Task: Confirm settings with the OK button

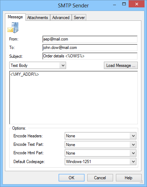Action: [71, 178]
